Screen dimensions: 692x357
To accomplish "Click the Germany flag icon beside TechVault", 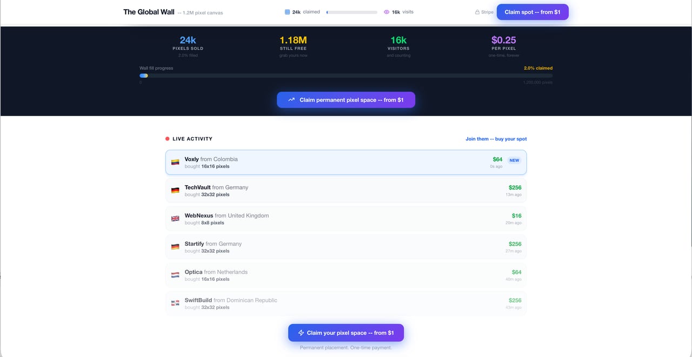I will 175,190.
